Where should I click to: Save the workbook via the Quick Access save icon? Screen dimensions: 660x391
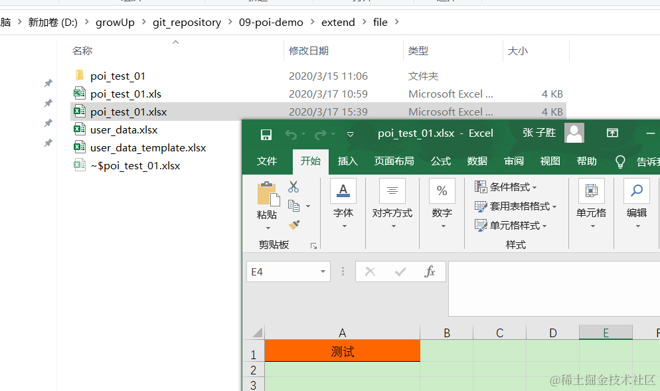coord(266,133)
